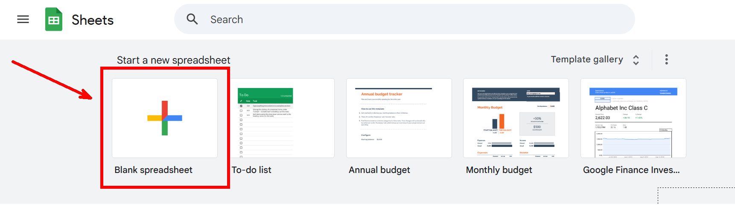Open the Annual budget tracker template thumbnail

[x=399, y=118]
